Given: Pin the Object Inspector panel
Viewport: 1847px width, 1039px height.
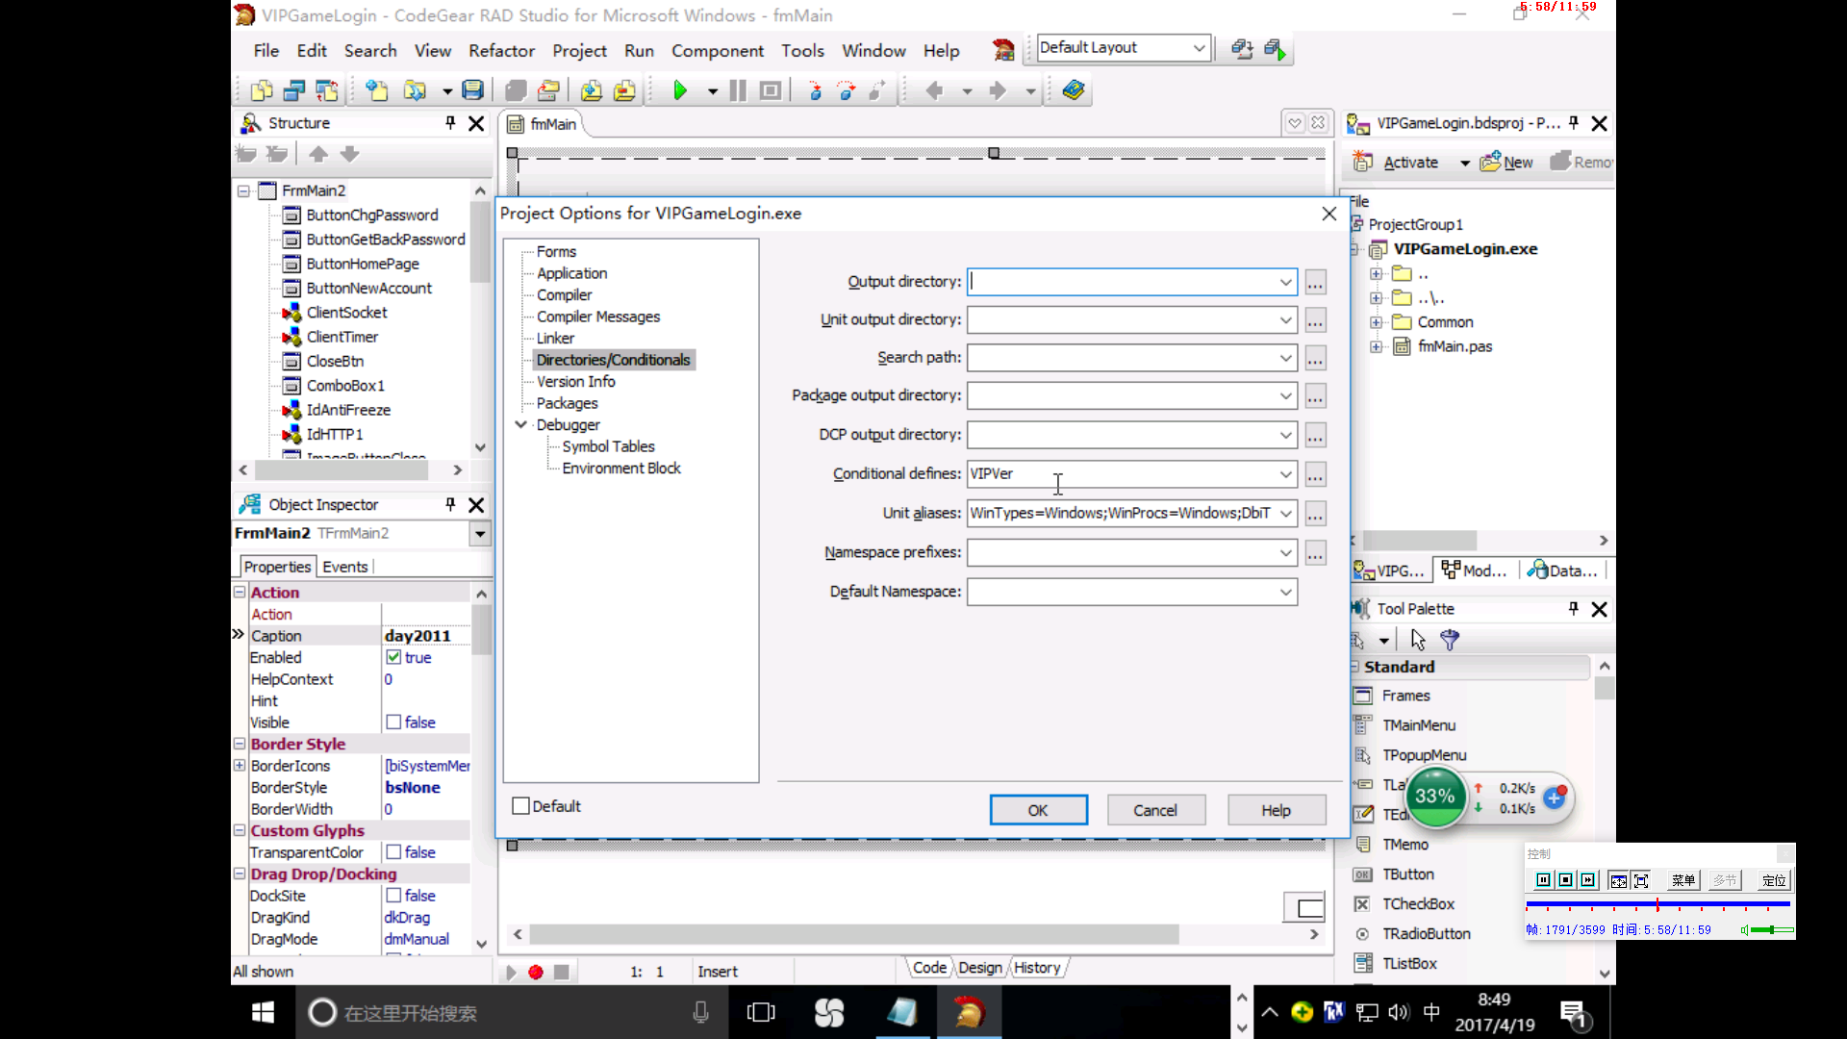Looking at the screenshot, I should point(450,504).
